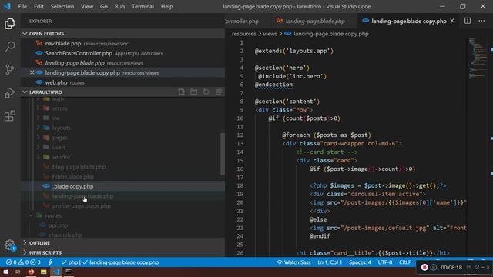Open File Explorer from the taskbar
This screenshot has width=493, height=277.
pos(43,272)
